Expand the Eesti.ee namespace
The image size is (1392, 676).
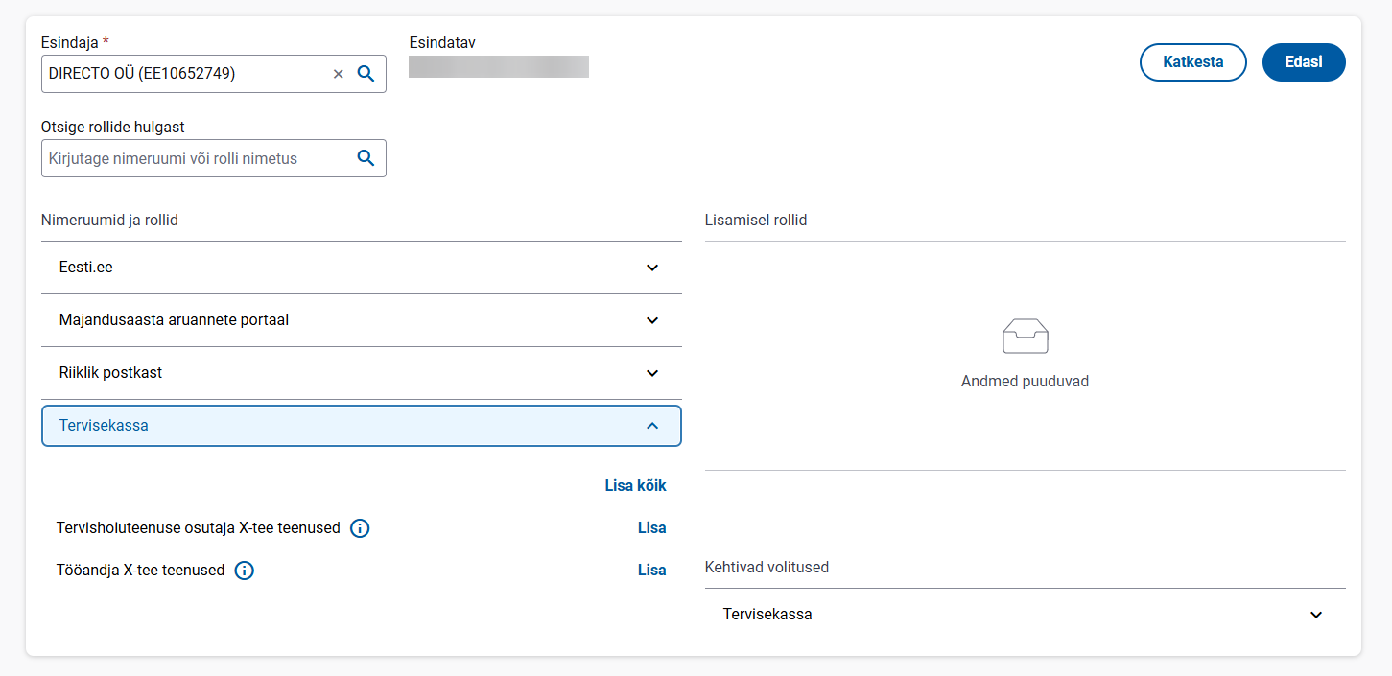(x=652, y=268)
